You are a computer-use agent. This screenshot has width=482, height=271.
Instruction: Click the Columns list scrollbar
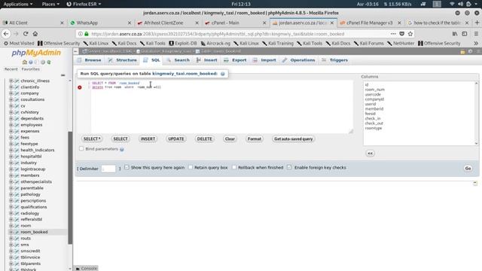[x=477, y=113]
